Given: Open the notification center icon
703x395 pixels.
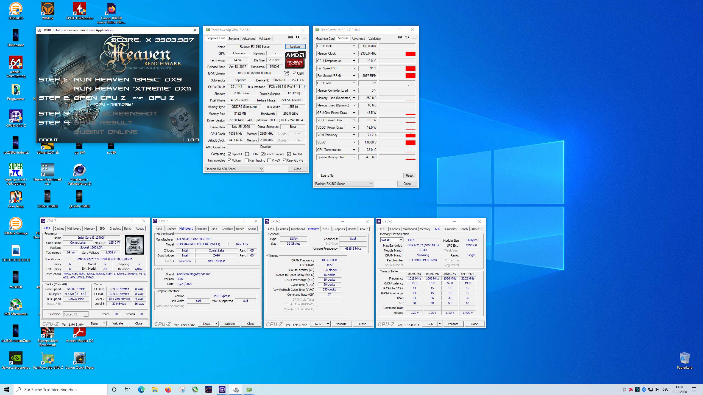Looking at the screenshot, I should pos(694,390).
